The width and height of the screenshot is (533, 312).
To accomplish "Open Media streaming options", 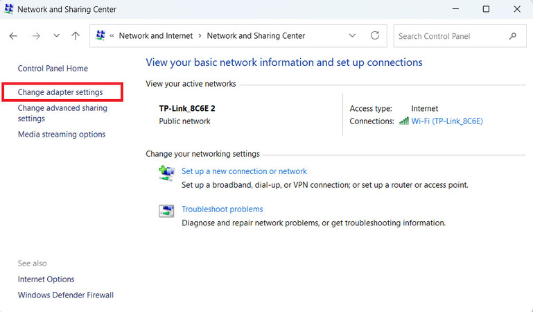I will (x=62, y=135).
